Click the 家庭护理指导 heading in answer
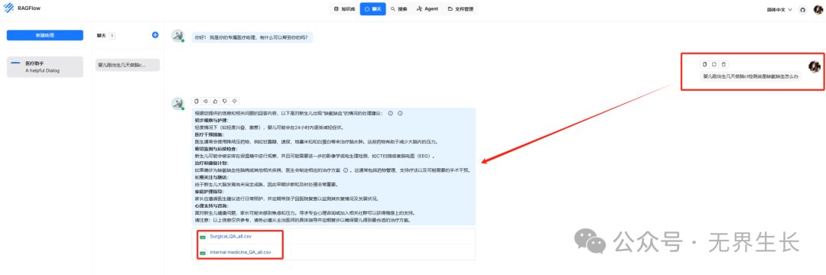 tap(209, 192)
